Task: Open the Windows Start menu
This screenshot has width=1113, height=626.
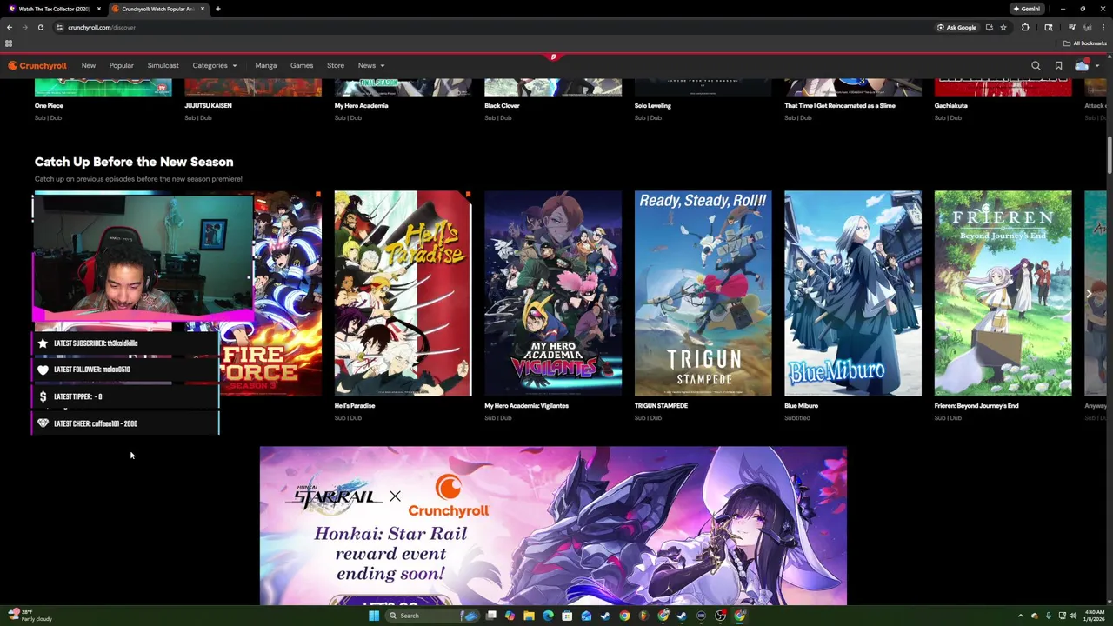Action: [x=374, y=616]
